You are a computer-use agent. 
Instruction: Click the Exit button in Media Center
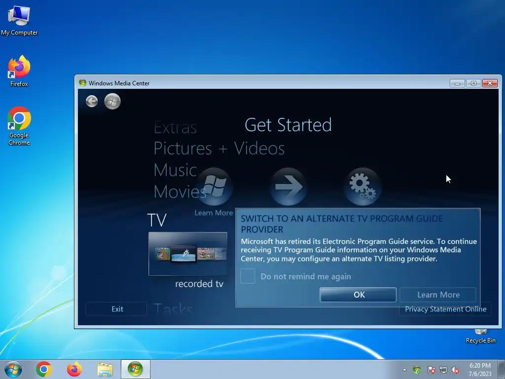click(116, 309)
